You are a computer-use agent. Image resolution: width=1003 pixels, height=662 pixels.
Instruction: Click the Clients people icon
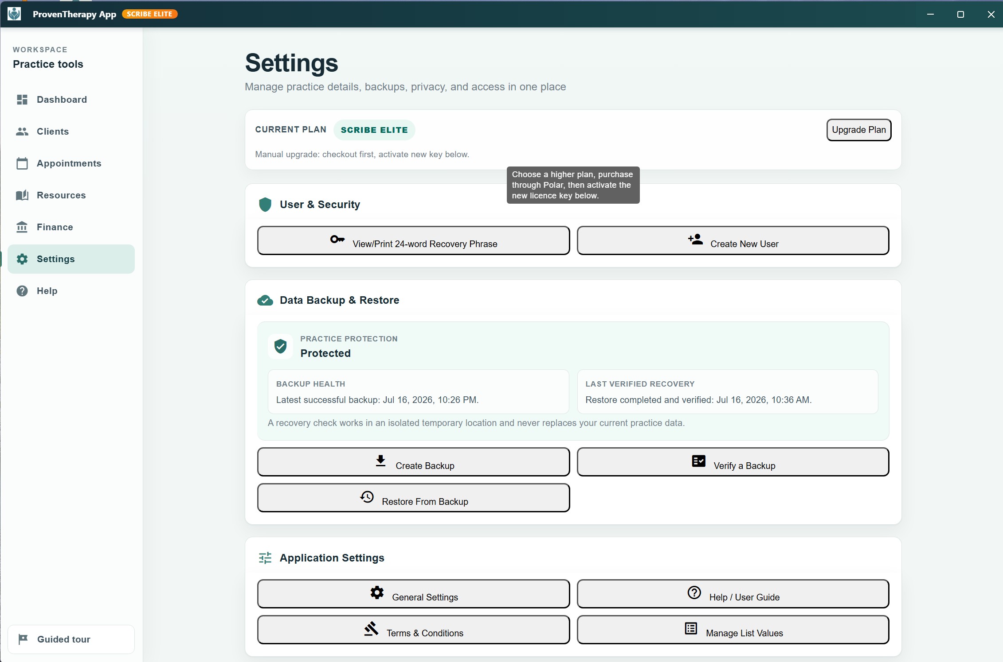22,132
